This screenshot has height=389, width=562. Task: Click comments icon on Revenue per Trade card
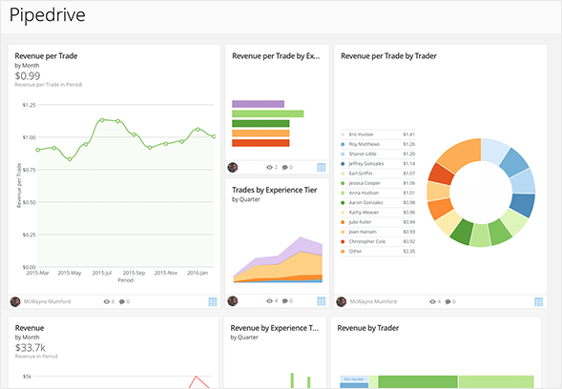[x=122, y=301]
